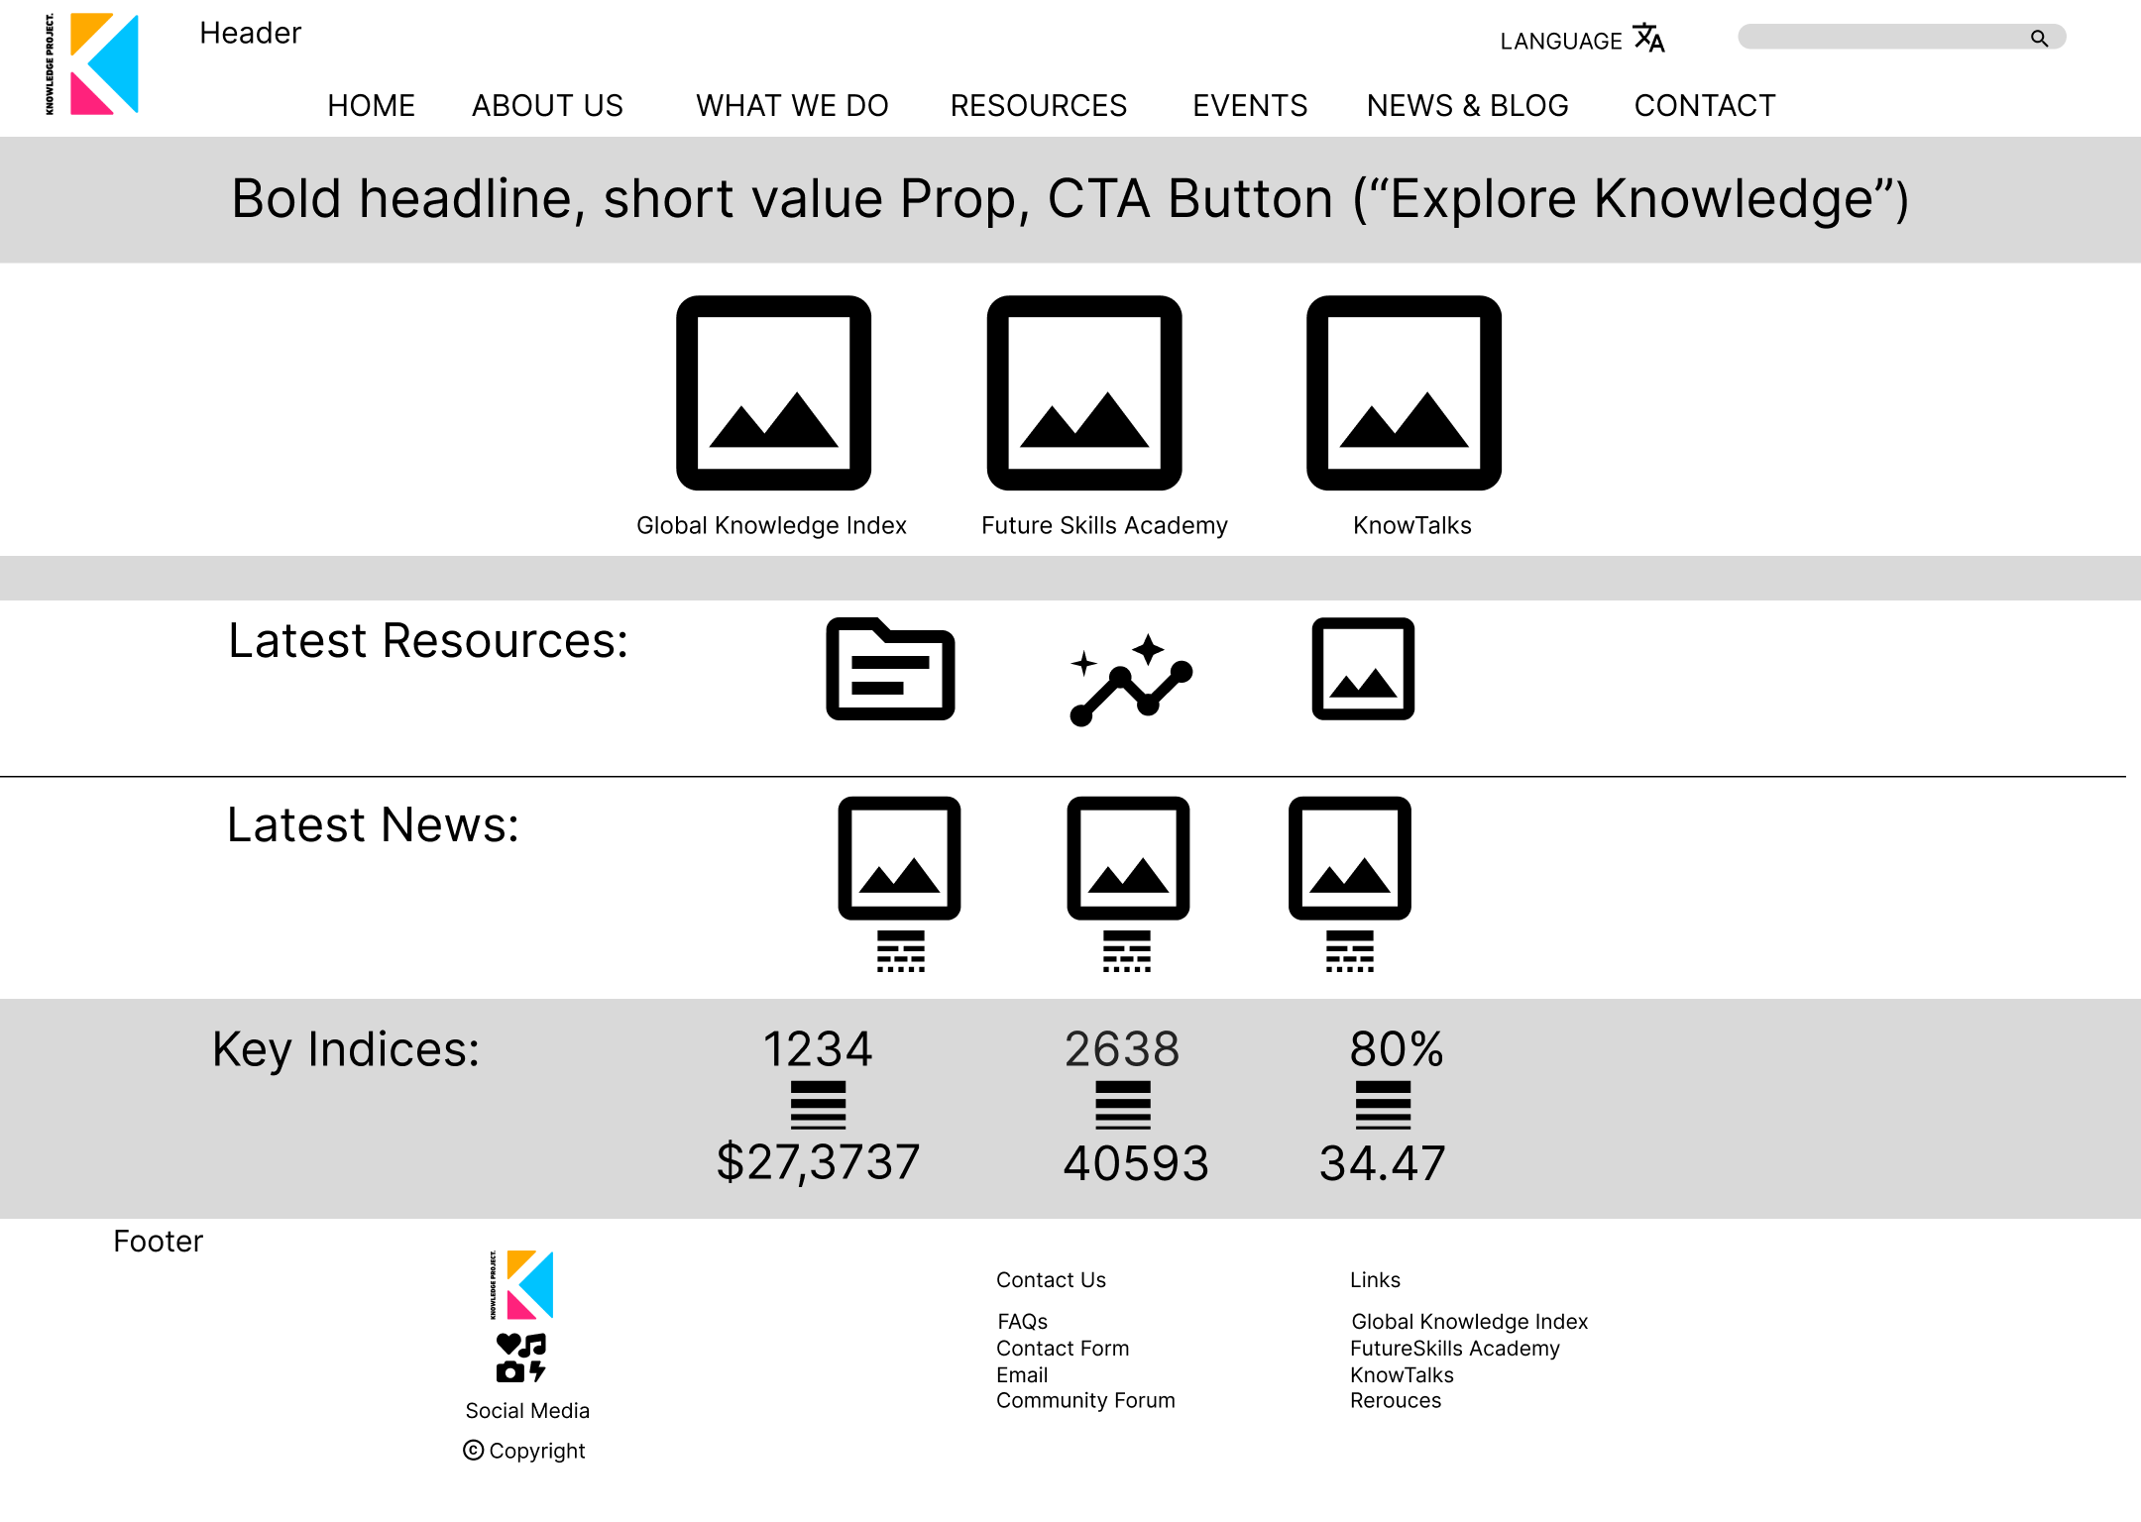Go to ABOUT US menu item

click(547, 105)
